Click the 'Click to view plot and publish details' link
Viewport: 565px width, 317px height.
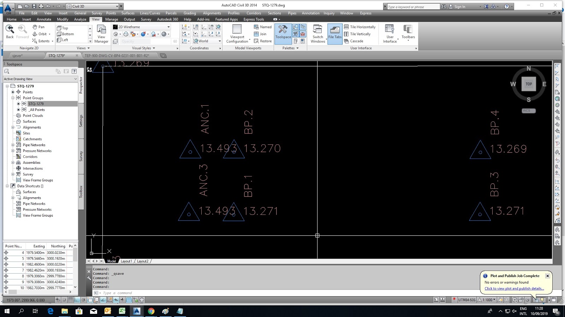coord(514,288)
